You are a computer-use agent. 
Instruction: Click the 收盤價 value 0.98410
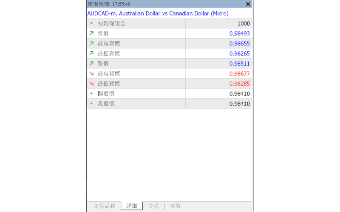click(240, 103)
